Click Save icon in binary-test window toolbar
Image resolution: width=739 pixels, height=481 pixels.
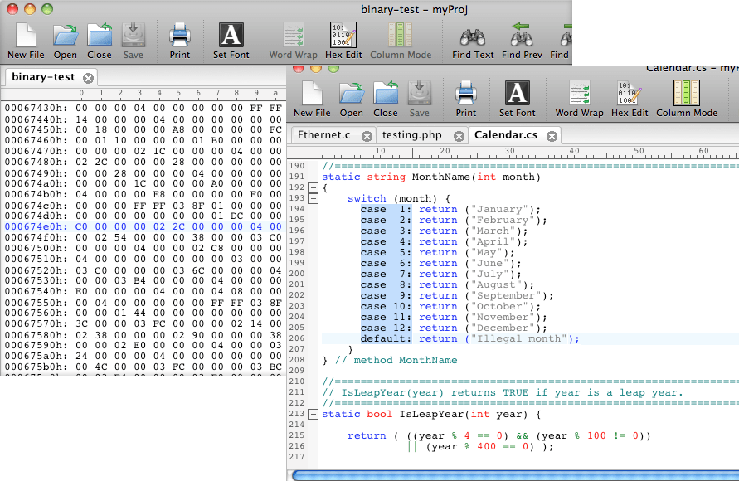pyautogui.click(x=134, y=41)
